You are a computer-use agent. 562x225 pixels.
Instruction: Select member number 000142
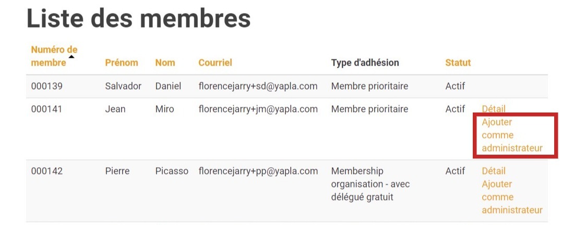(47, 171)
